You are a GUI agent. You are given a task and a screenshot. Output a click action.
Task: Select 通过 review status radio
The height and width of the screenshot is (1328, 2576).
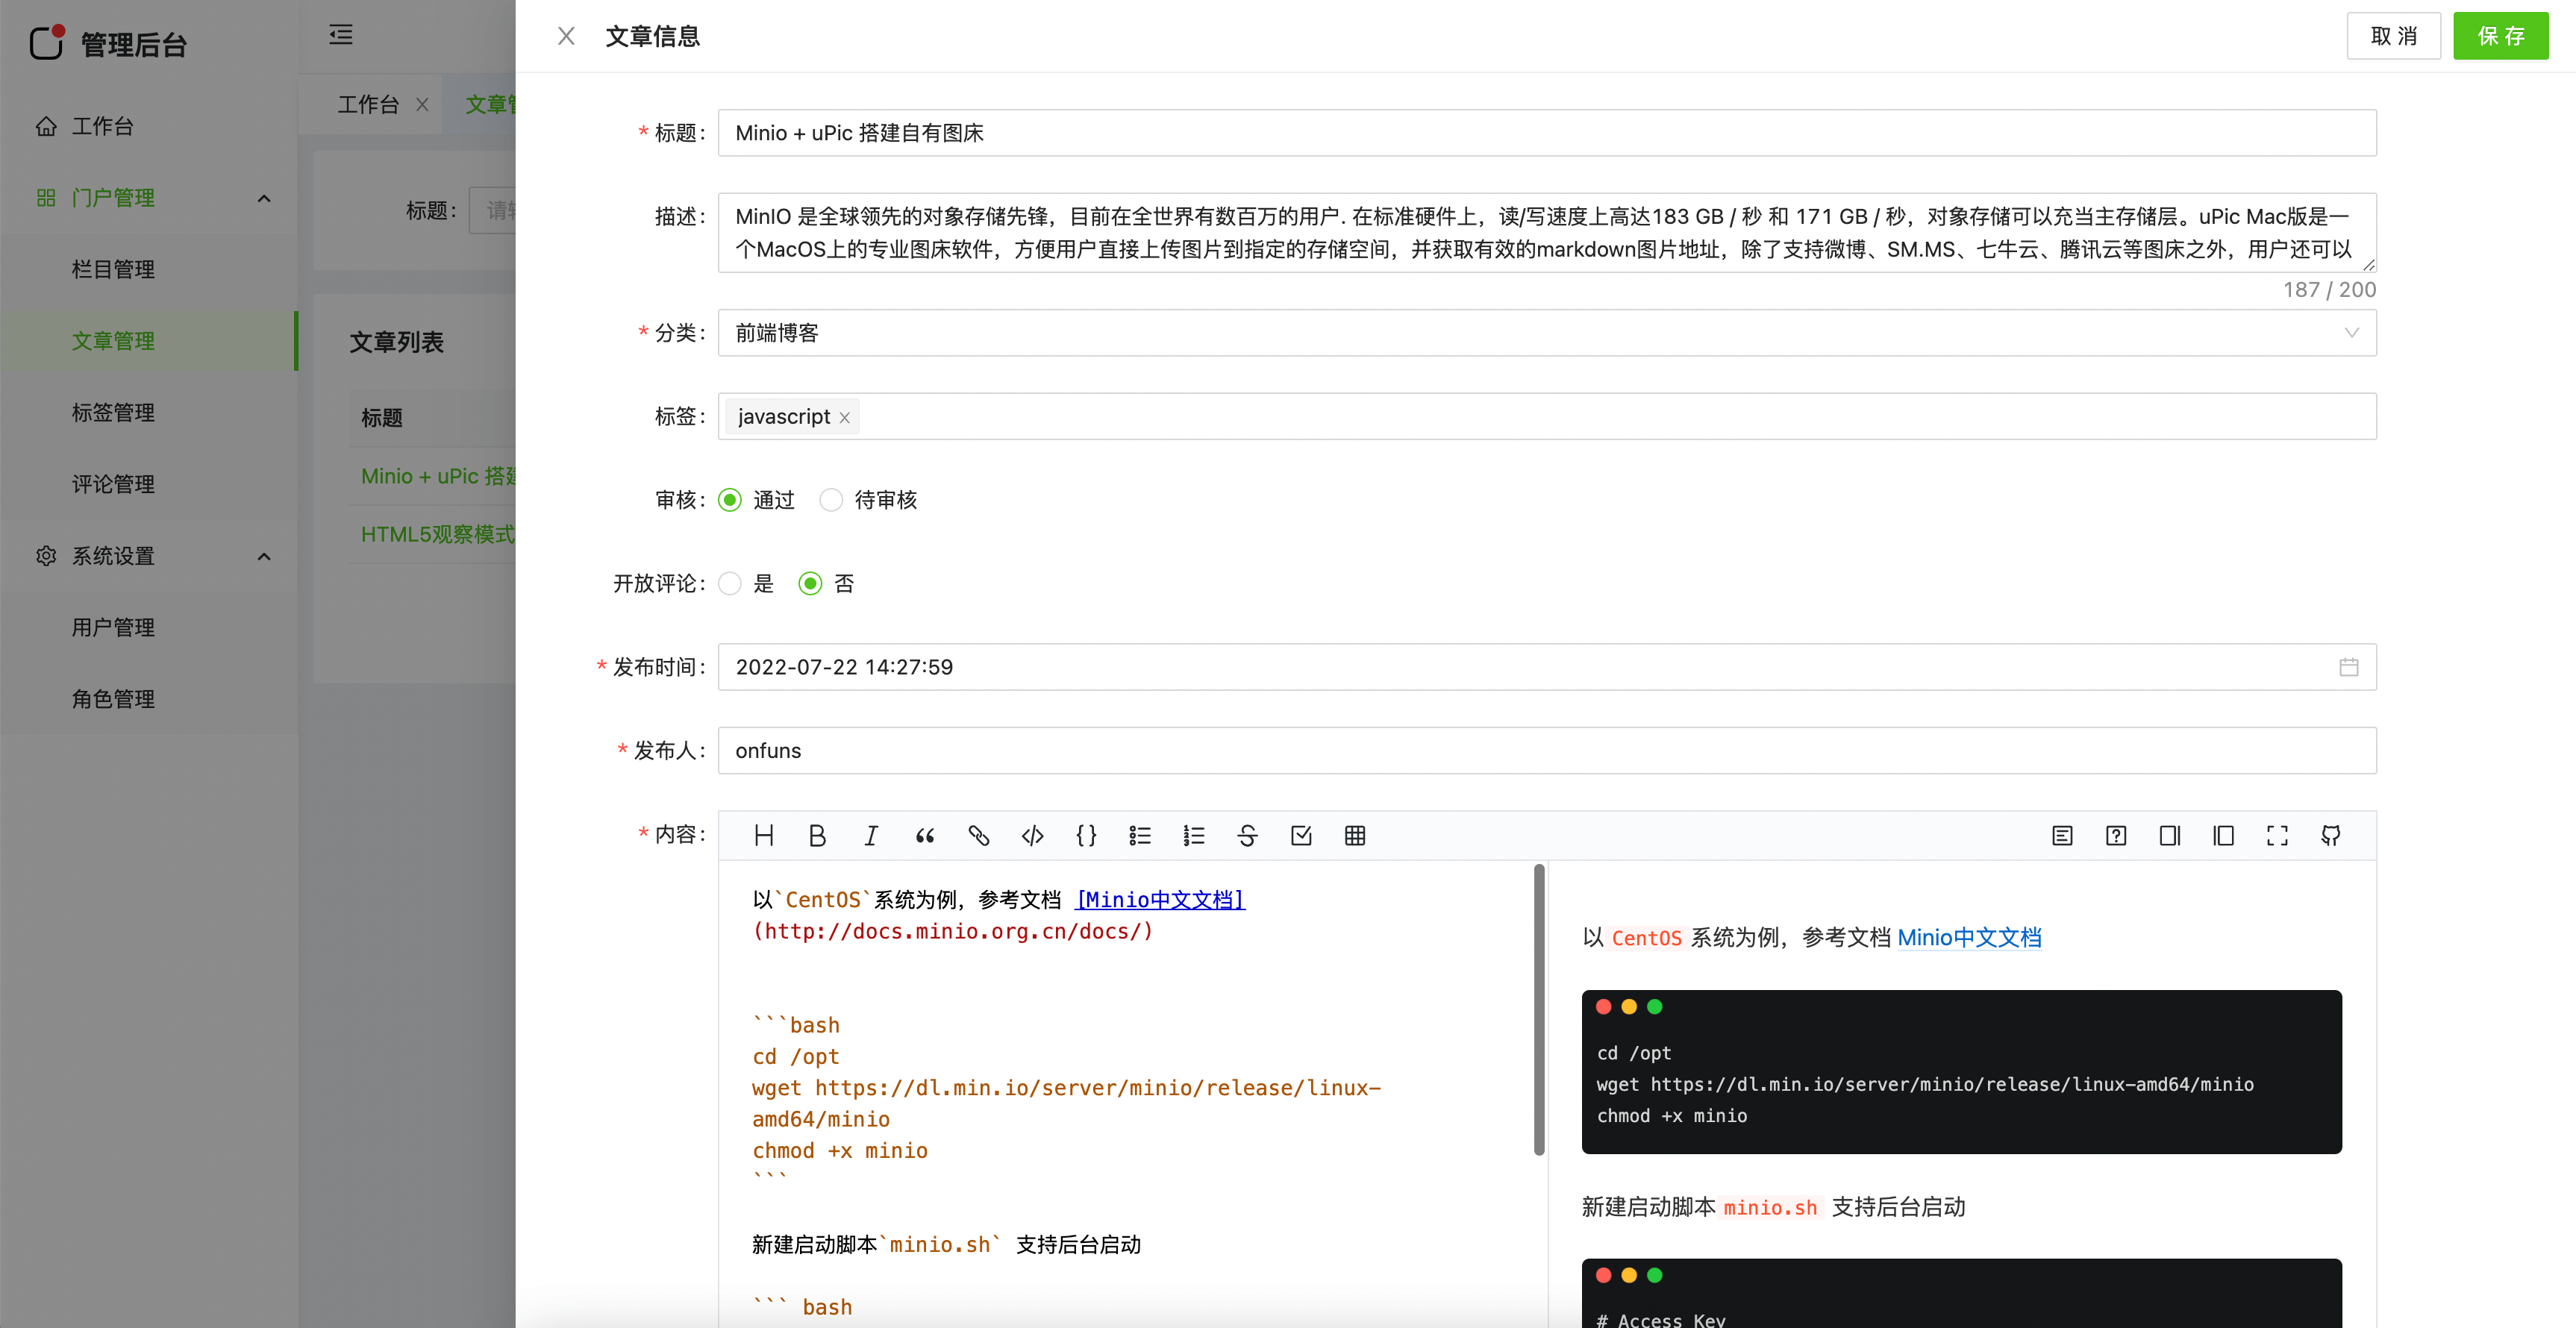pyautogui.click(x=730, y=500)
